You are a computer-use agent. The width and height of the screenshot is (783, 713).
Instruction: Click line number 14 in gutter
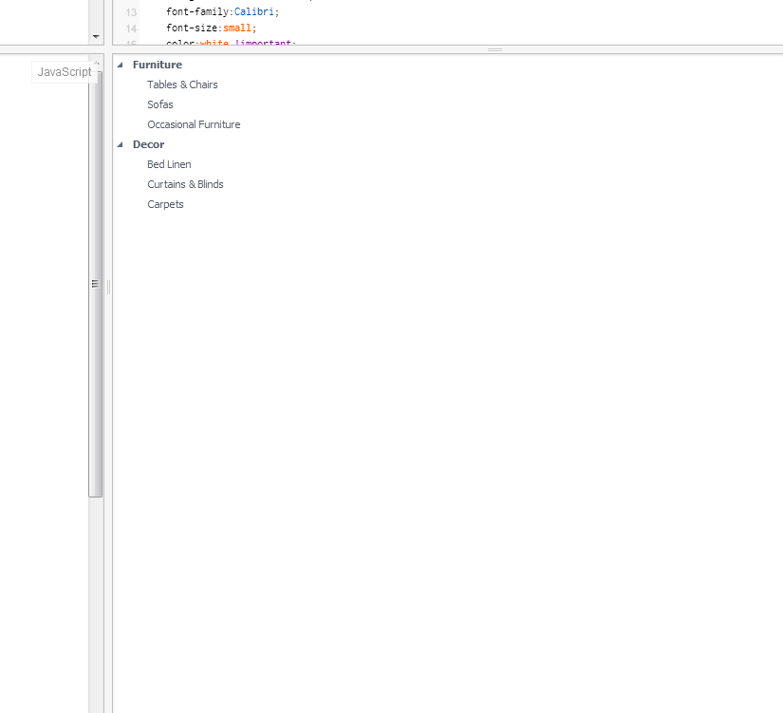(x=131, y=28)
